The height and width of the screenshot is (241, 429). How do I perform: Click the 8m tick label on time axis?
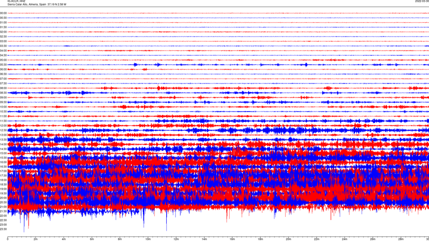[x=120, y=239]
